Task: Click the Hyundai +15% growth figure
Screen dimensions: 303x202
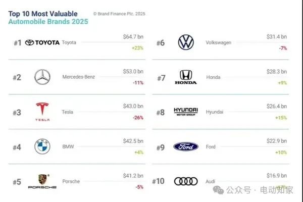Action: click(x=281, y=118)
